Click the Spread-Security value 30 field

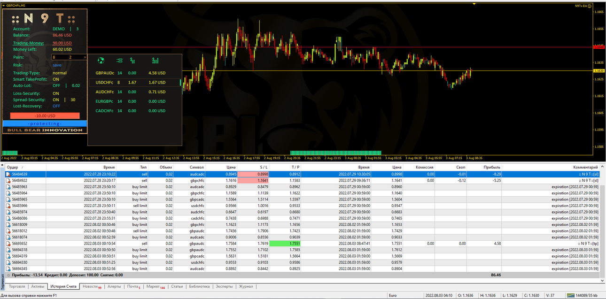point(73,100)
